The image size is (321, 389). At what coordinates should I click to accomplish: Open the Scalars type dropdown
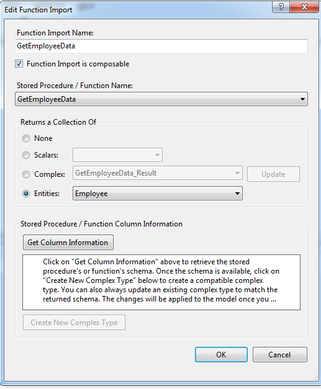(118, 155)
